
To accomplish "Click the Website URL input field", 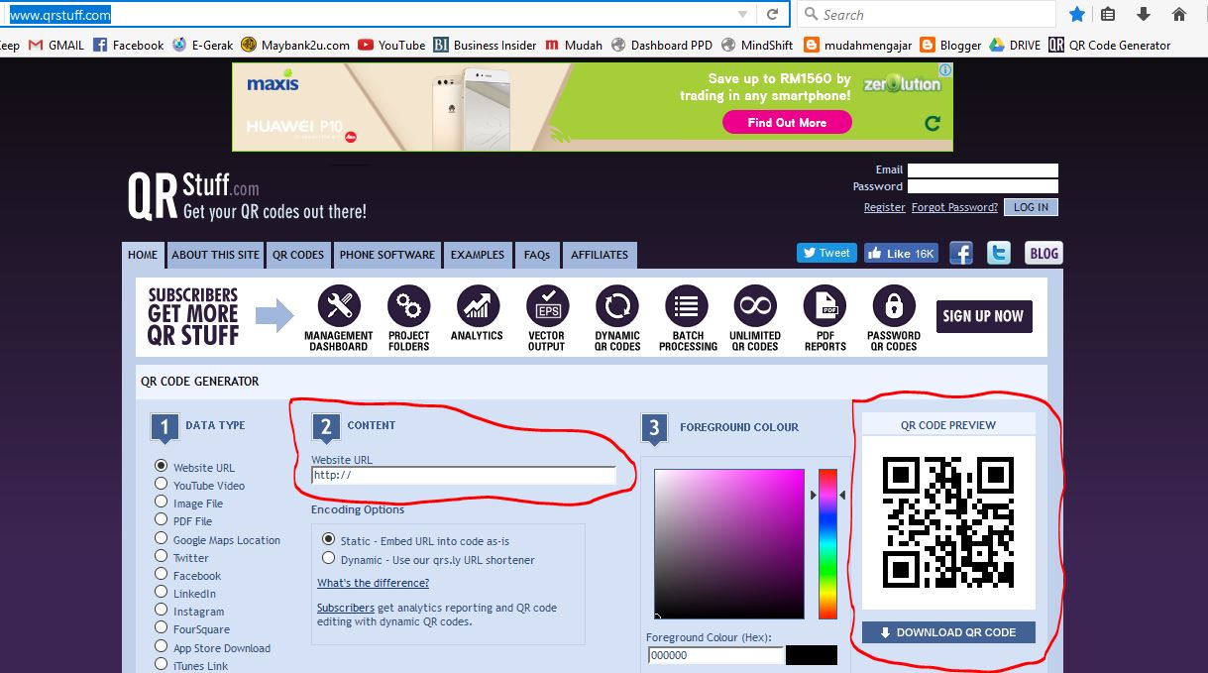I will click(x=462, y=475).
